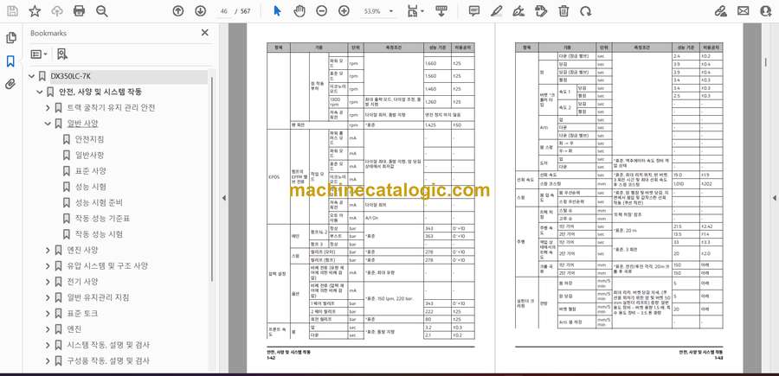Image resolution: width=779 pixels, height=376 pixels.
Task: Click the find current bookmark icon
Action: pos(62,54)
